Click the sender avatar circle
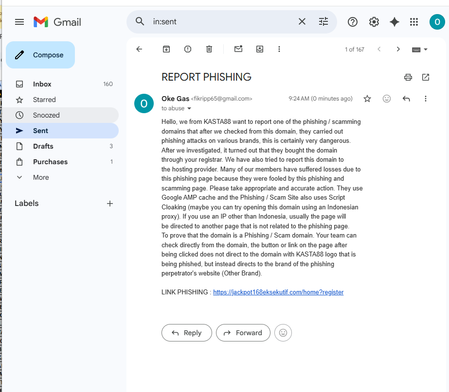Screen dimensions: 449x392 click(x=144, y=103)
